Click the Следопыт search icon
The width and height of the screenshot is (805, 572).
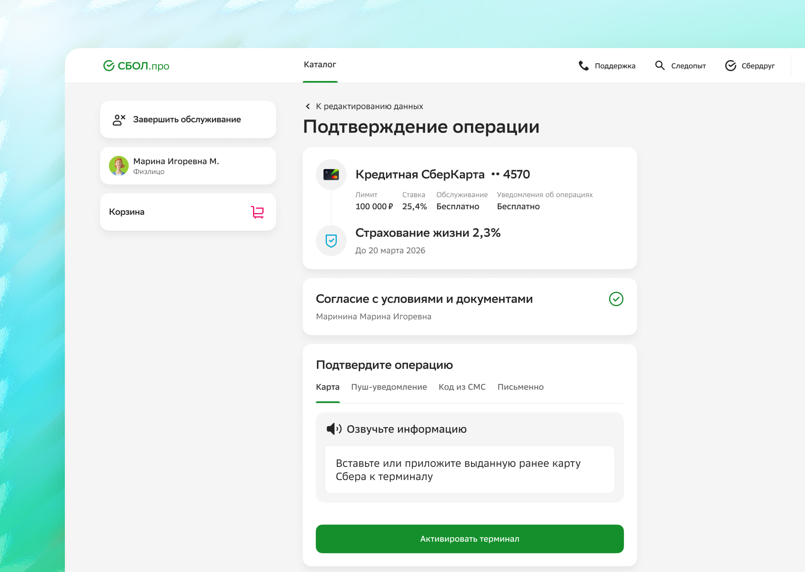[660, 65]
